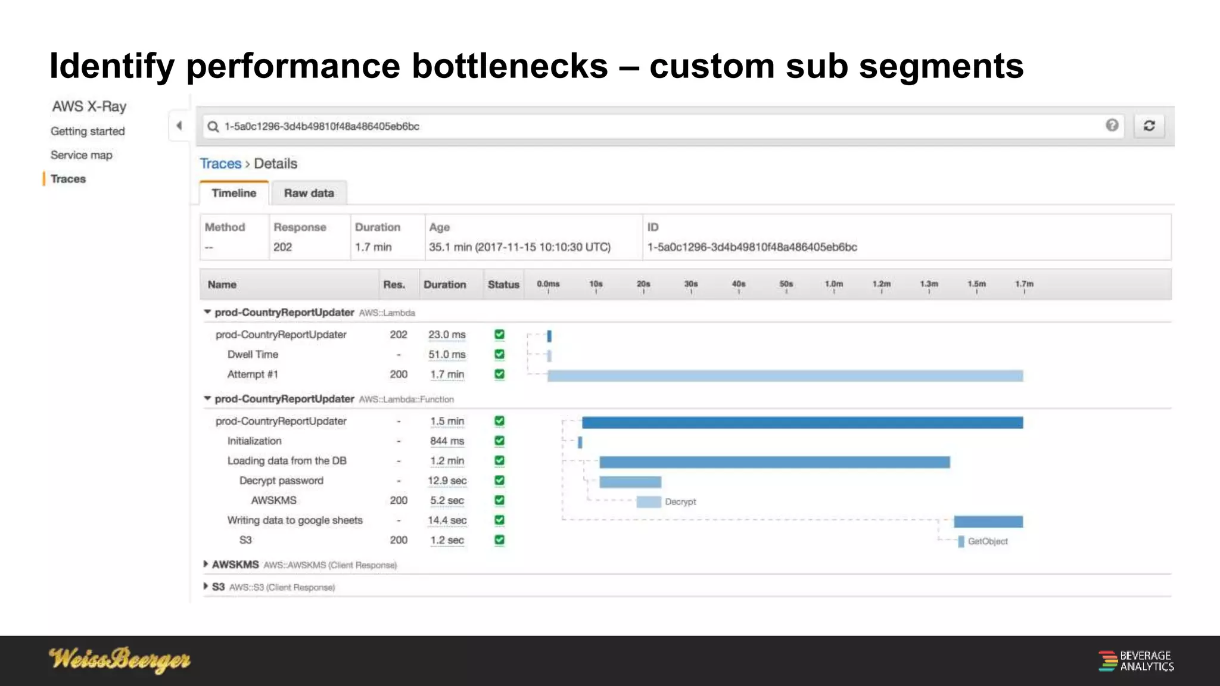Viewport: 1220px width, 686px height.
Task: Focus the trace ID search field
Action: pos(663,126)
